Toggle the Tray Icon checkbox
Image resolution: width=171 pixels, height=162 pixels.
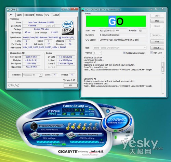[x=151, y=53]
